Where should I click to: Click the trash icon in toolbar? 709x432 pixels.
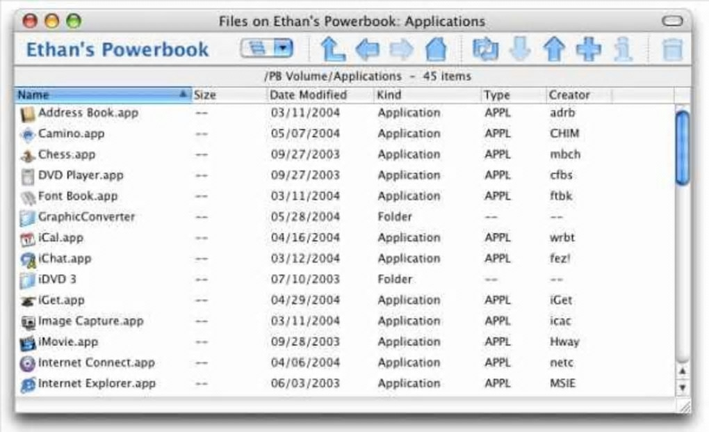(x=672, y=49)
